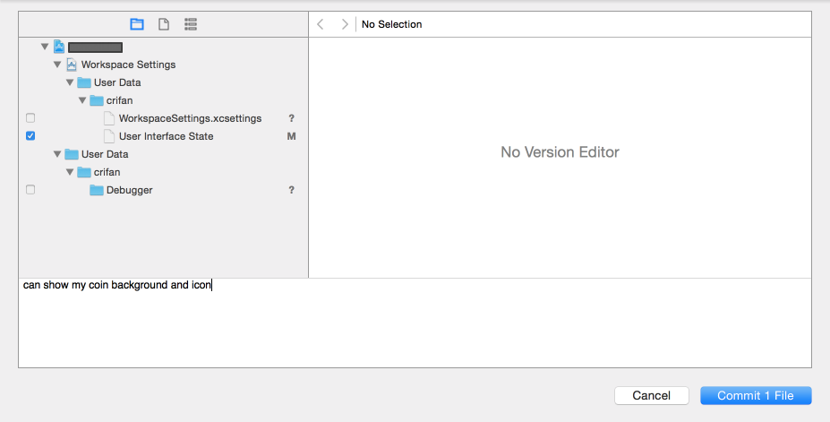
Task: Click the No Selection path item
Action: coord(391,24)
